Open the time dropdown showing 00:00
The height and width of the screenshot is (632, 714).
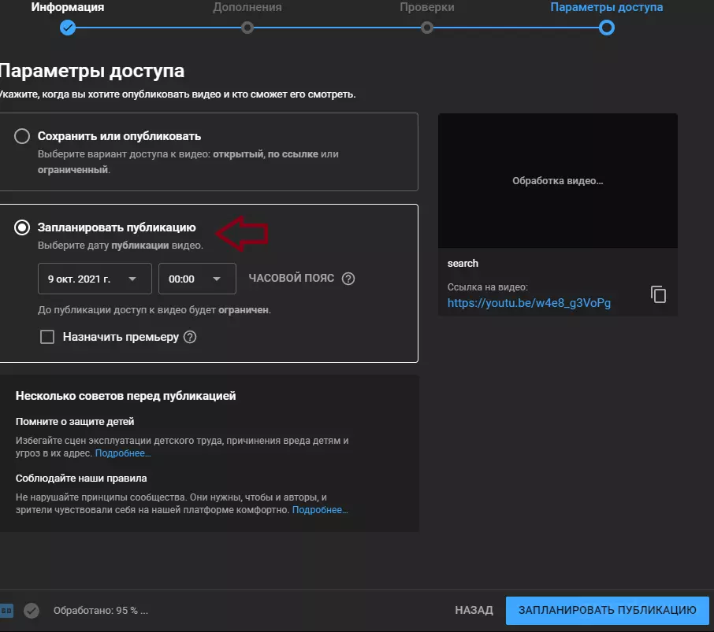pos(197,279)
